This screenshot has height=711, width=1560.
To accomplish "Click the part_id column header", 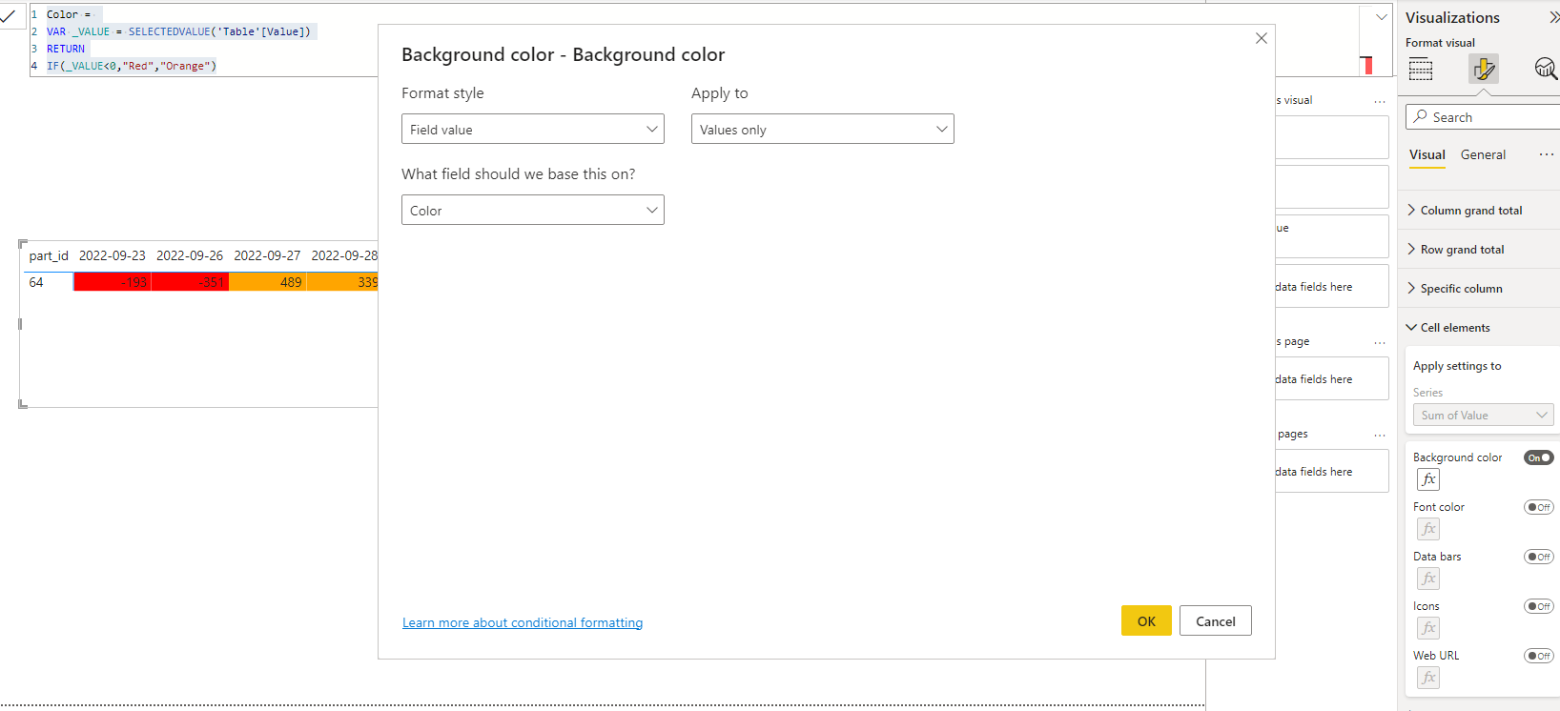I will (49, 255).
